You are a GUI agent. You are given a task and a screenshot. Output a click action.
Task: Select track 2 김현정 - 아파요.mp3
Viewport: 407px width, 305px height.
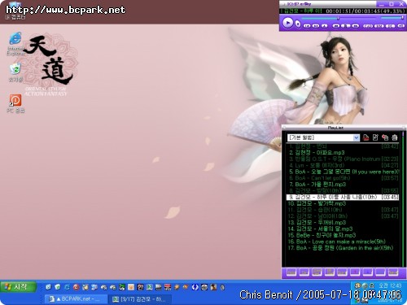point(343,153)
